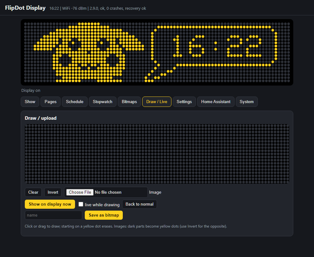Invert the drawing canvas
The image size is (314, 257).
(53, 192)
